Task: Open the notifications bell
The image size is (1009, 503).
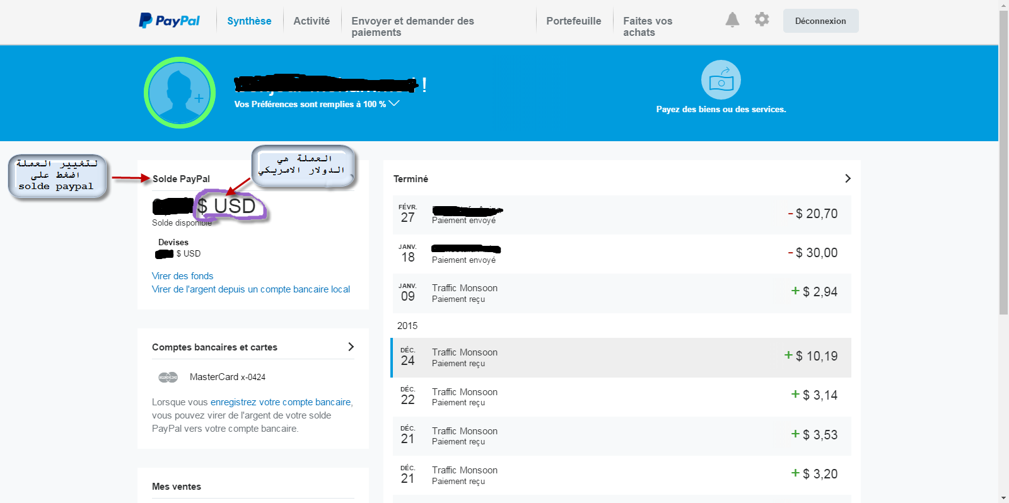Action: [732, 20]
